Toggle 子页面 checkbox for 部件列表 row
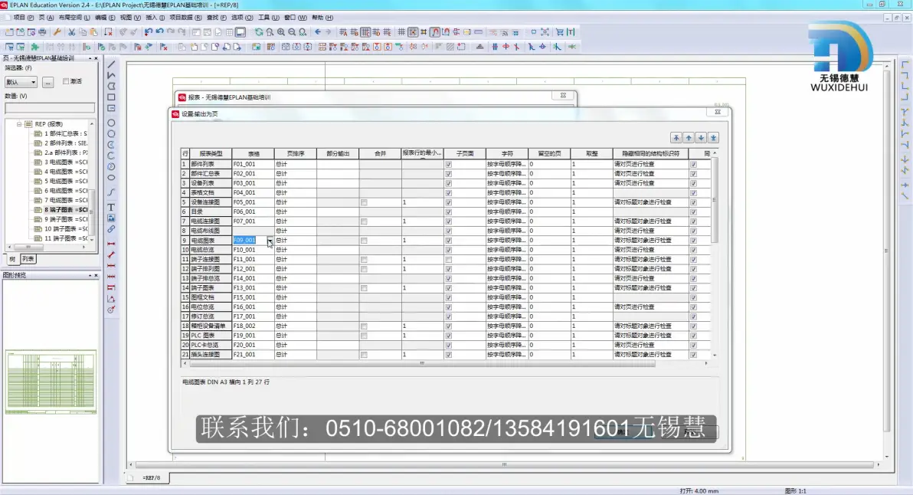913x495 pixels. [x=448, y=164]
